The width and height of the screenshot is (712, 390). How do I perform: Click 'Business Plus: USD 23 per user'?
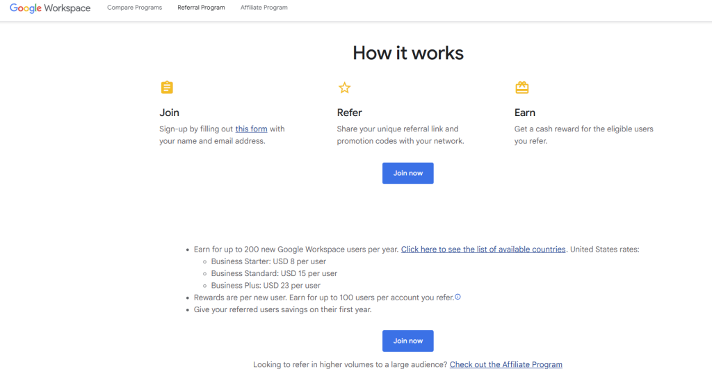click(266, 286)
